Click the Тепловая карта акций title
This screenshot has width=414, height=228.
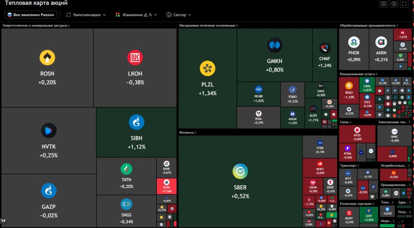click(36, 3)
